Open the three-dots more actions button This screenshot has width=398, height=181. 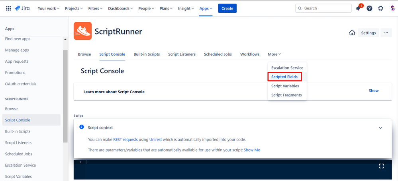pos(386,33)
